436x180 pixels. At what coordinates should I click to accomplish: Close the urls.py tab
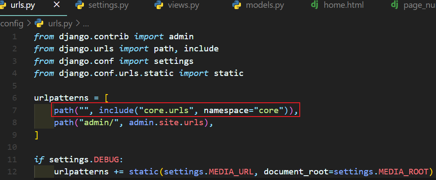57,6
